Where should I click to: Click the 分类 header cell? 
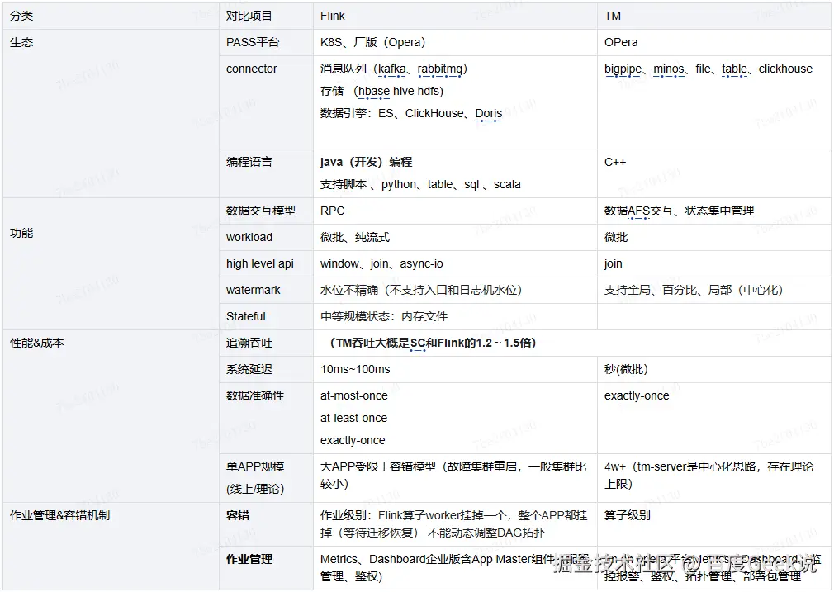pyautogui.click(x=20, y=15)
